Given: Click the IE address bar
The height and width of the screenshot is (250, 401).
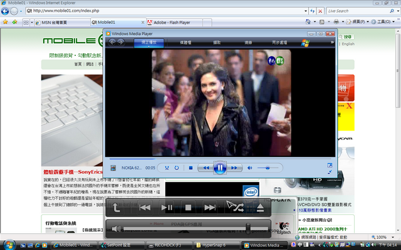Looking at the screenshot, I should pyautogui.click(x=165, y=11).
